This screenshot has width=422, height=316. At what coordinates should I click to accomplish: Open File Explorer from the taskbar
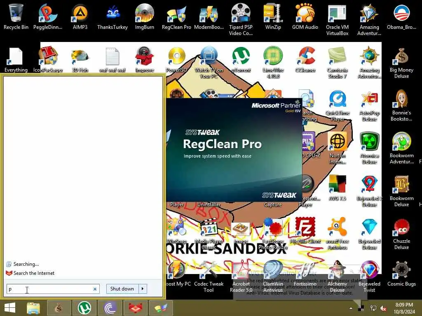point(33,308)
